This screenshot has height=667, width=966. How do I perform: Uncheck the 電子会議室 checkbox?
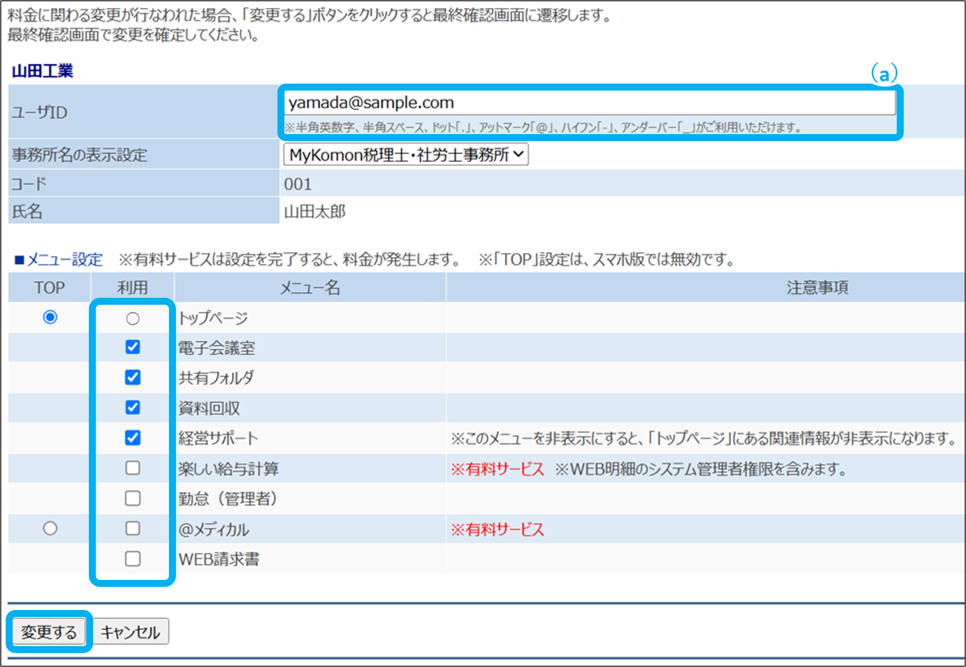tap(132, 347)
